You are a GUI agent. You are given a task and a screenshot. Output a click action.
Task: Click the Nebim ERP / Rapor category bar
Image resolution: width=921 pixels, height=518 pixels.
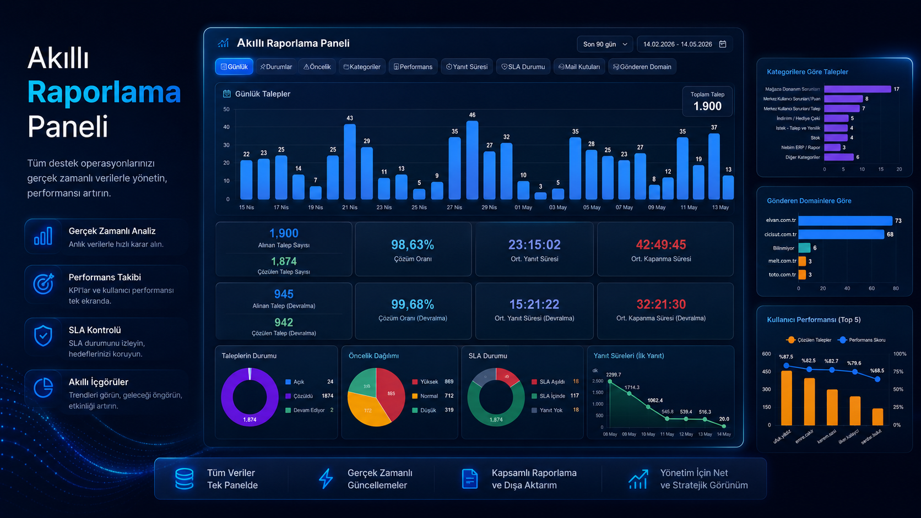pyautogui.click(x=832, y=148)
